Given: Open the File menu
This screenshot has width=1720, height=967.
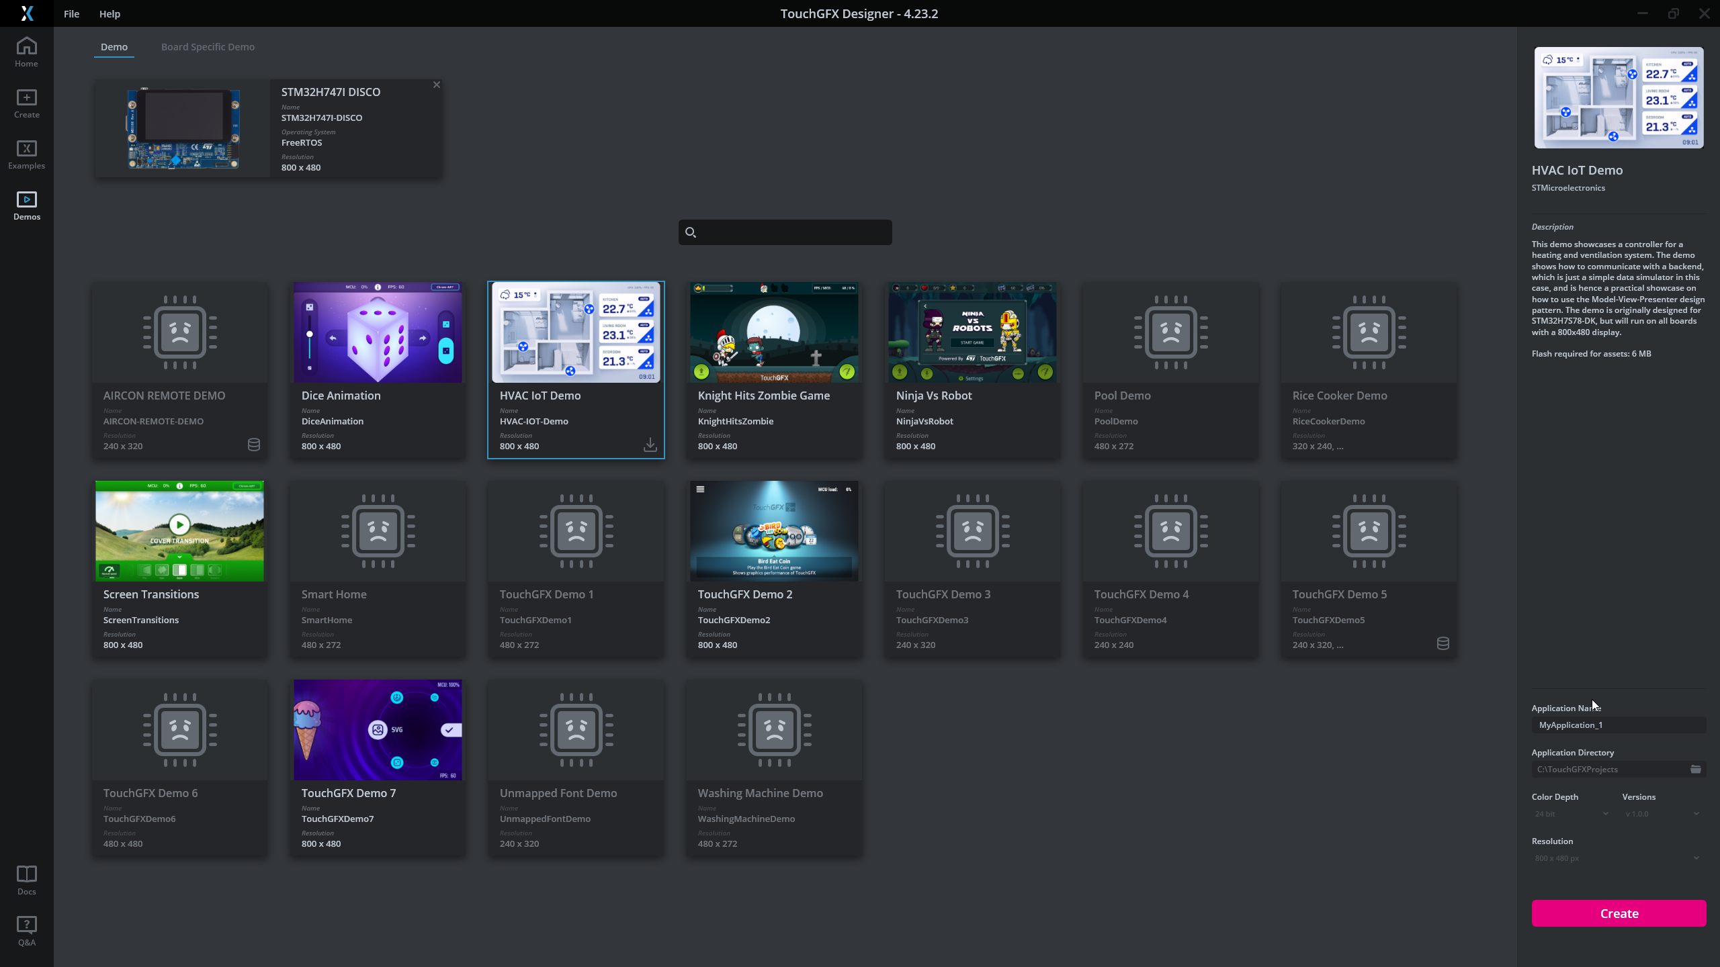Looking at the screenshot, I should pos(71,13).
